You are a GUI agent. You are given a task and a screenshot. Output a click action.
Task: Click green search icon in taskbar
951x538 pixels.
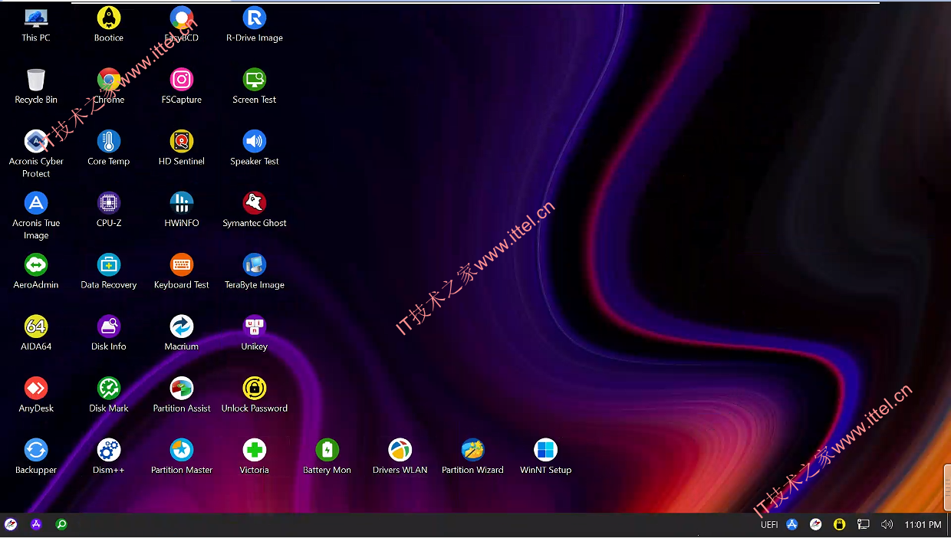click(x=61, y=525)
